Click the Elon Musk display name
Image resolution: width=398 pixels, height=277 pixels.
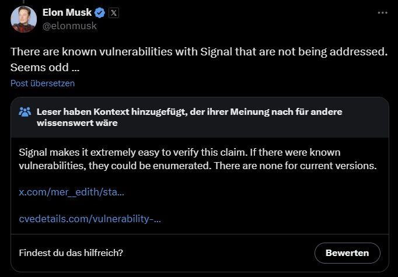[x=67, y=13]
